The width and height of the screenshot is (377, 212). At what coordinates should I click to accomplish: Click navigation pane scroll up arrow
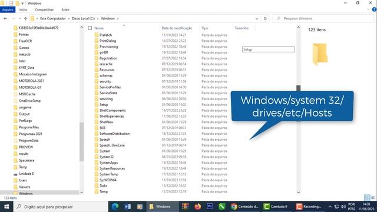click(81, 28)
